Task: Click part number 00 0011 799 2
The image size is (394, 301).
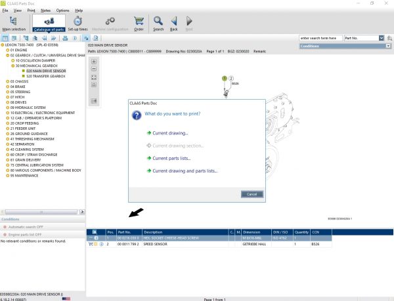Action: coord(128,244)
